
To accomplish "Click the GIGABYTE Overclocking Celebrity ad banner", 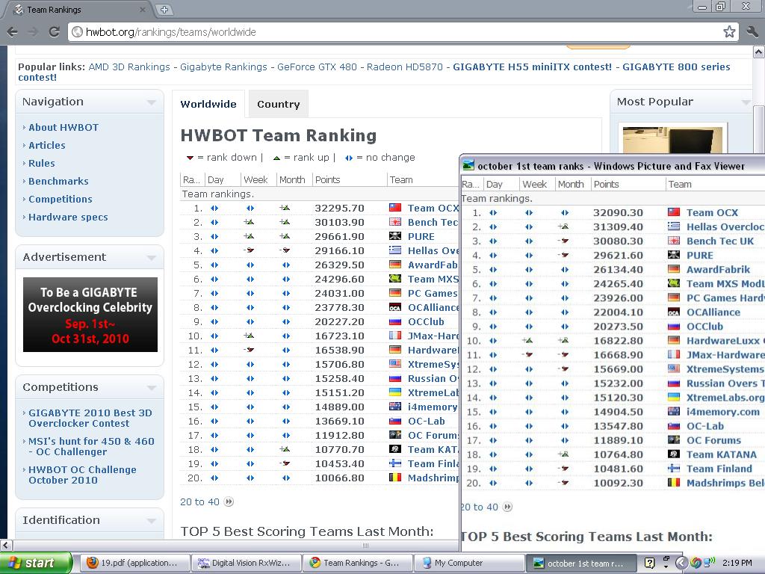I will tap(90, 315).
